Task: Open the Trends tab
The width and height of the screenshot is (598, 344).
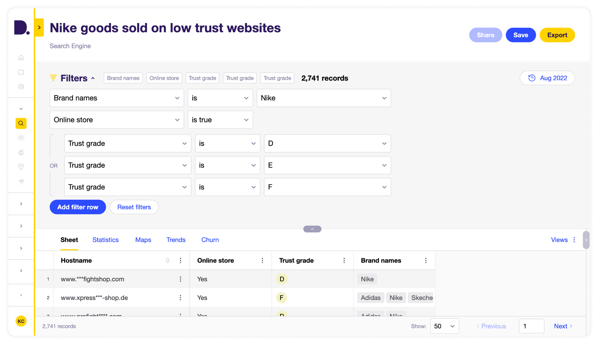Action: point(176,240)
